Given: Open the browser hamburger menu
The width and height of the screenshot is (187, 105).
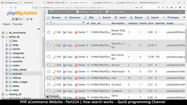Looking at the screenshot, I should pos(184,8).
